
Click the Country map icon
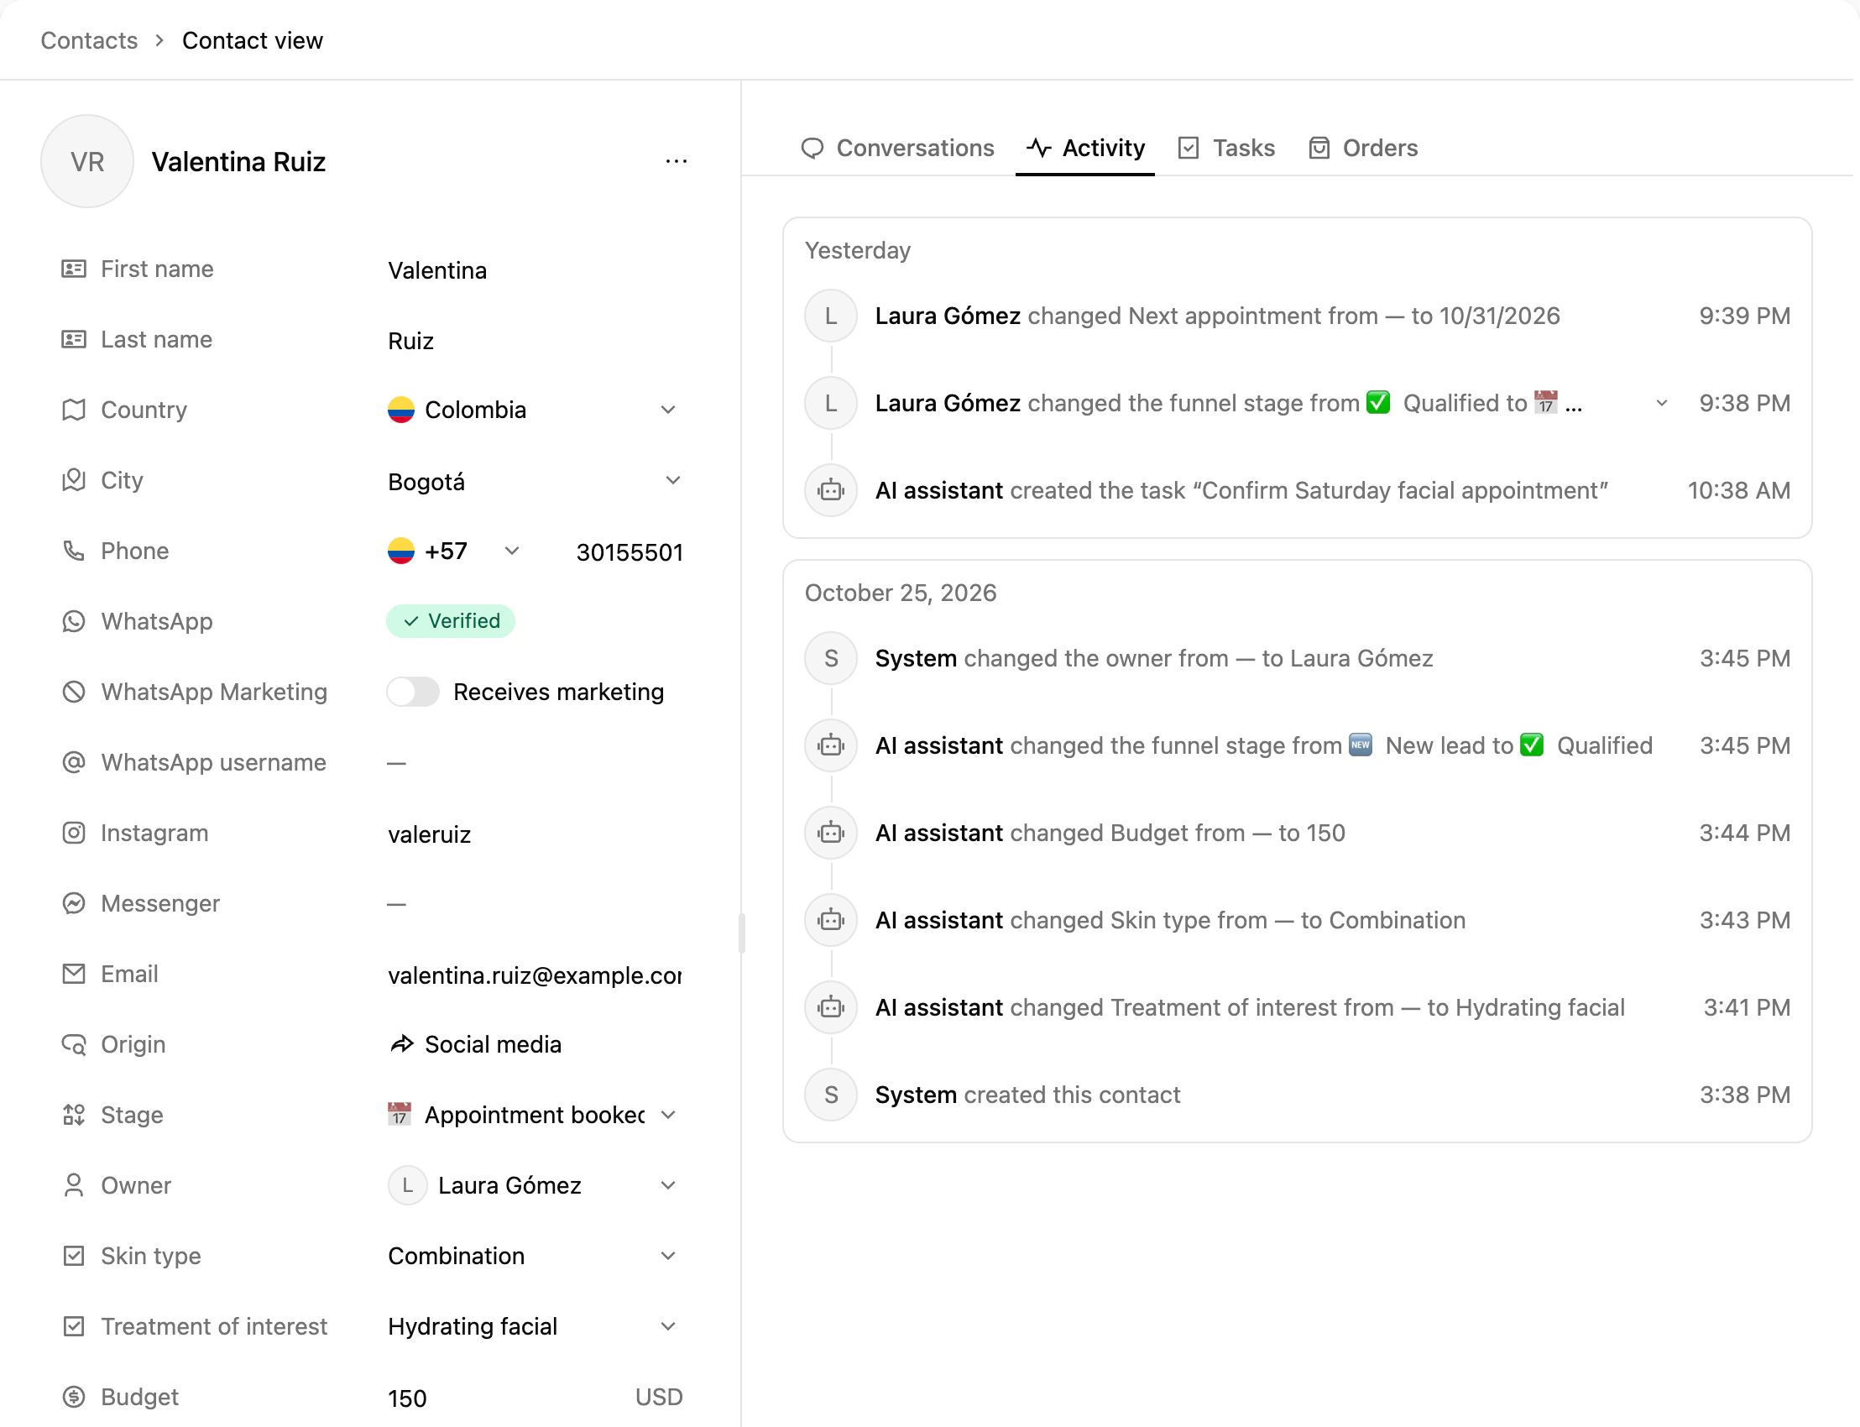tap(74, 410)
